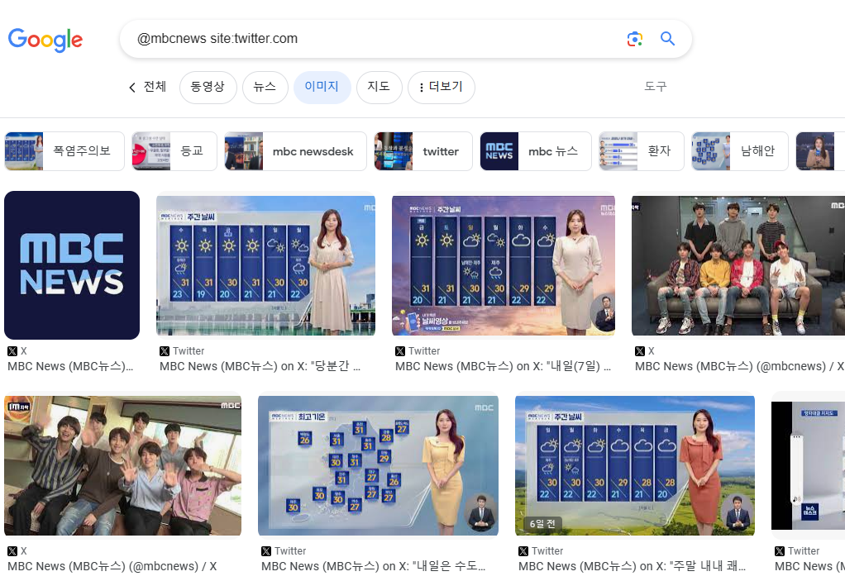845x581 pixels.
Task: Go back with the arrow beside 전체
Action: coord(132,88)
